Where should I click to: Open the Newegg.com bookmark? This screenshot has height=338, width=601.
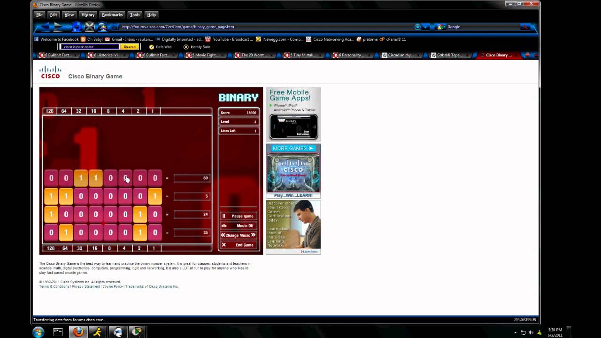279,39
